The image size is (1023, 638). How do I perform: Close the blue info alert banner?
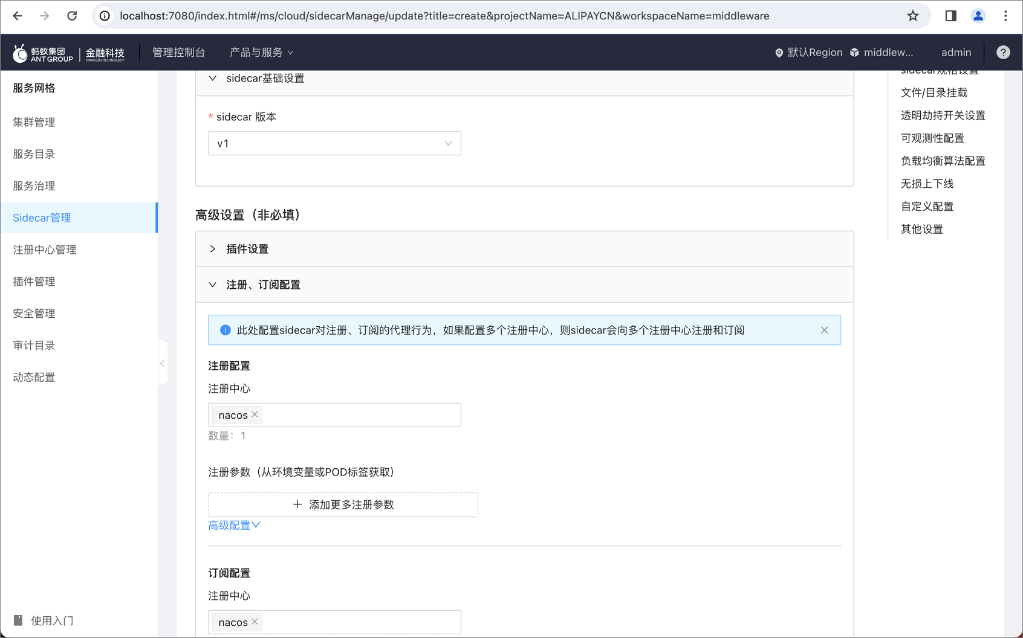[x=824, y=330]
